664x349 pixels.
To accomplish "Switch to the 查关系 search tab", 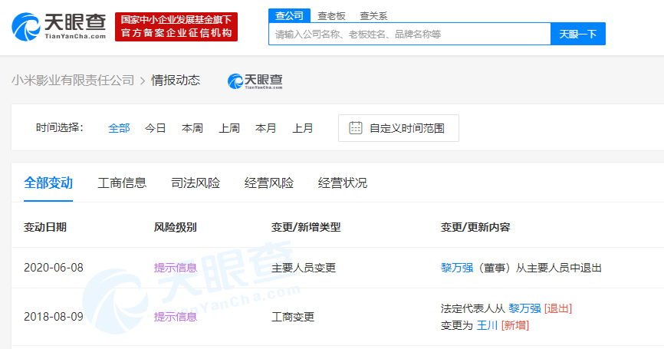I will pos(373,15).
